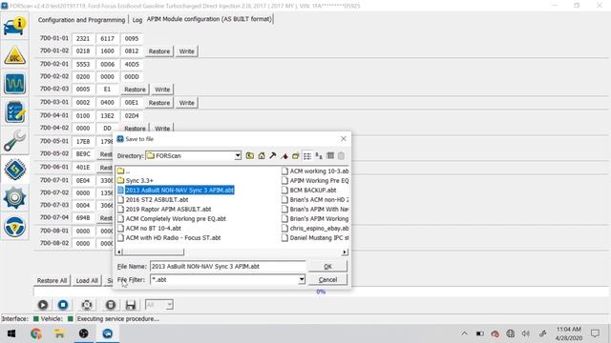Image resolution: width=611 pixels, height=343 pixels.
Task: Switch to details columns view icon
Action: [x=330, y=156]
